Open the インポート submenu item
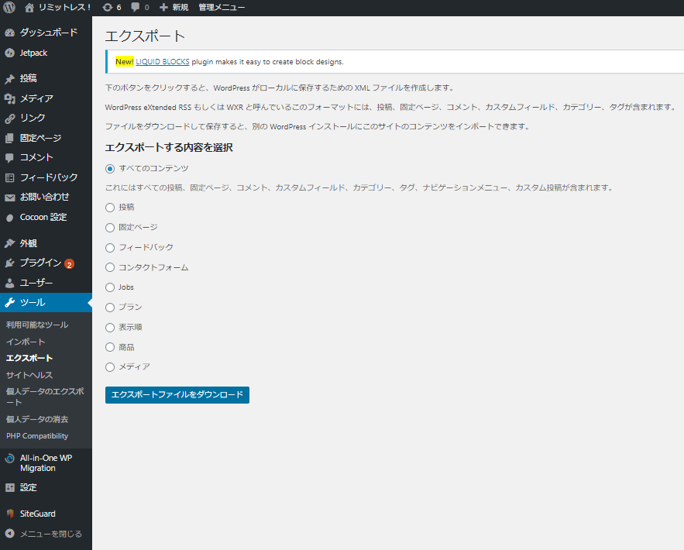684x550 pixels. pos(26,342)
